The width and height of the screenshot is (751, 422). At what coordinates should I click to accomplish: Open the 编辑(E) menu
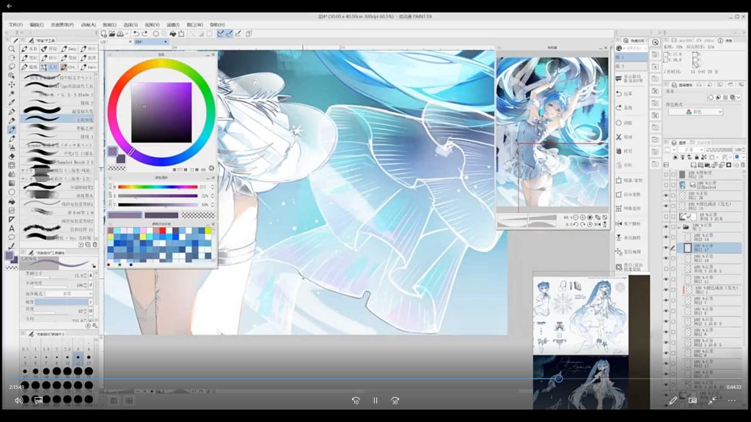[37, 24]
